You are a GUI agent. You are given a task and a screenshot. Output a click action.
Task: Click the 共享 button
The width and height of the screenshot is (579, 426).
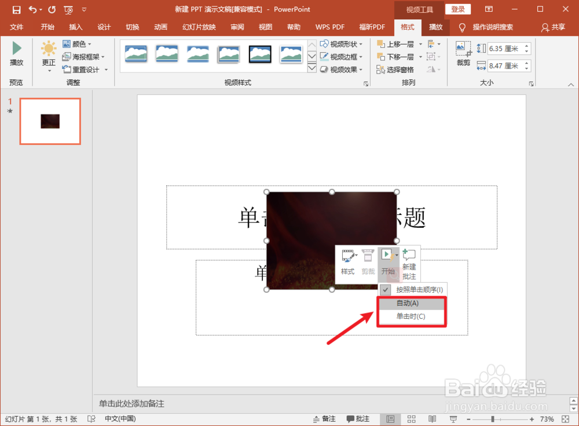tap(554, 27)
